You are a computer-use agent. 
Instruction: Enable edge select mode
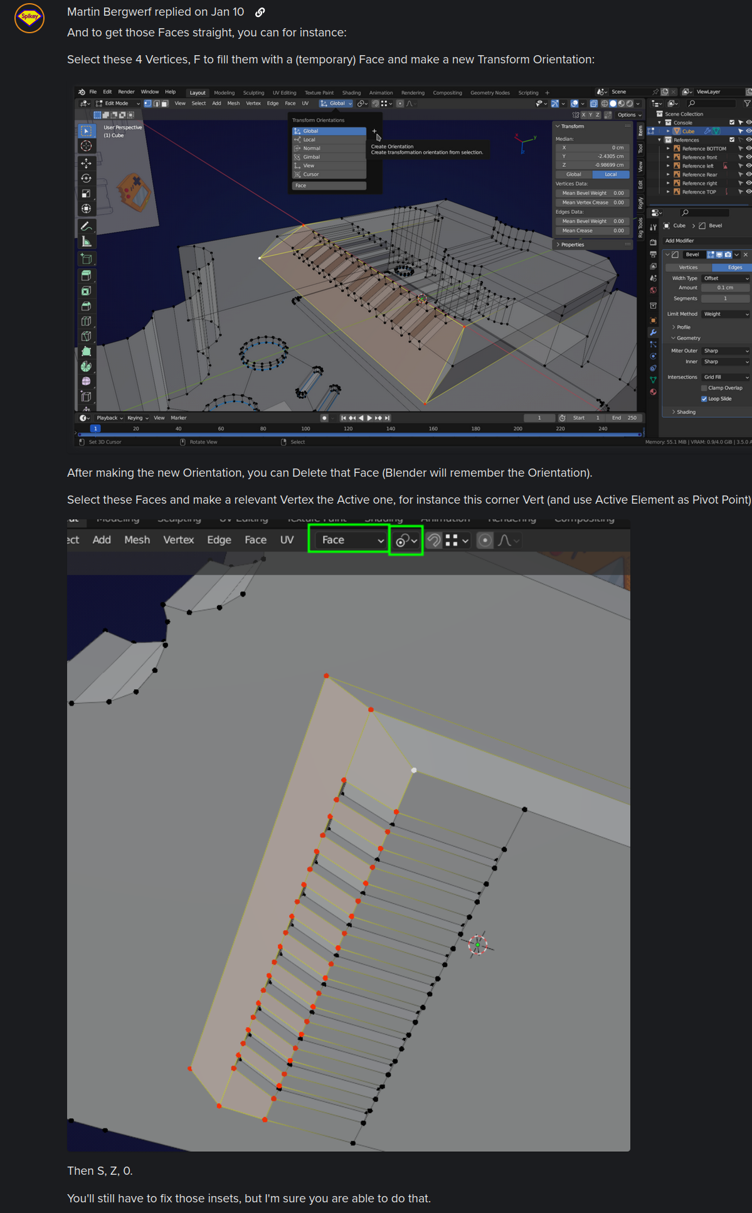(156, 103)
